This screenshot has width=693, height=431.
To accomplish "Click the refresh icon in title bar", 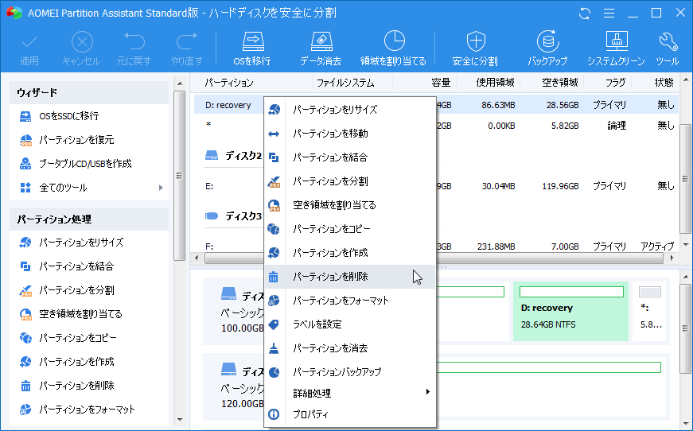I will point(585,14).
